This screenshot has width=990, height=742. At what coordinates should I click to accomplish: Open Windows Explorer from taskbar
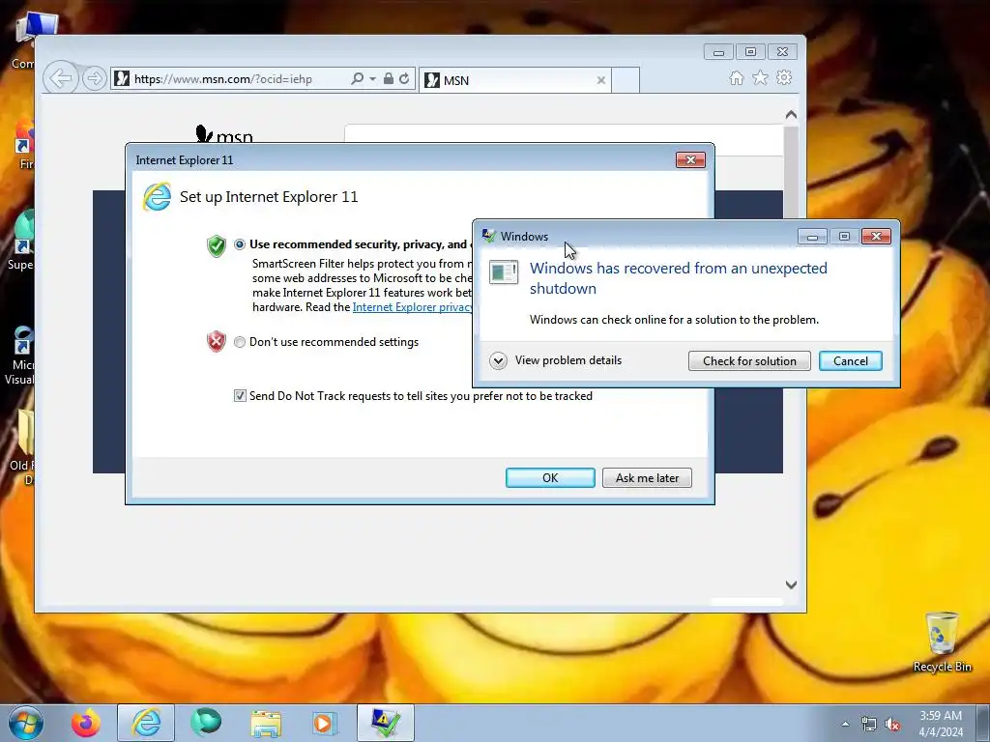[x=266, y=723]
